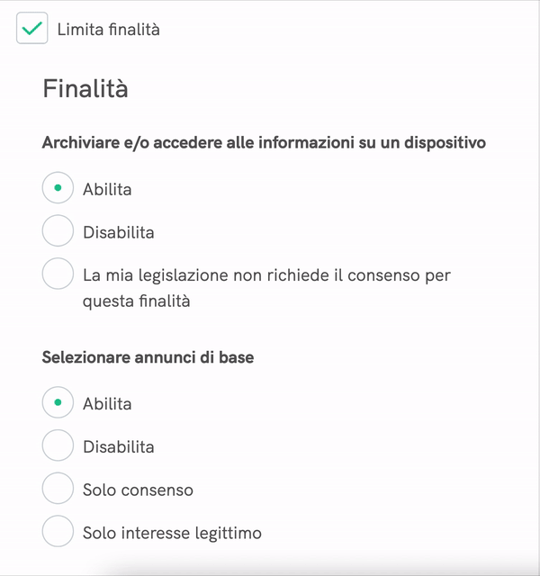Select Abilita radio under Archiviare e/o accedere
Image resolution: width=540 pixels, height=576 pixels.
point(58,188)
